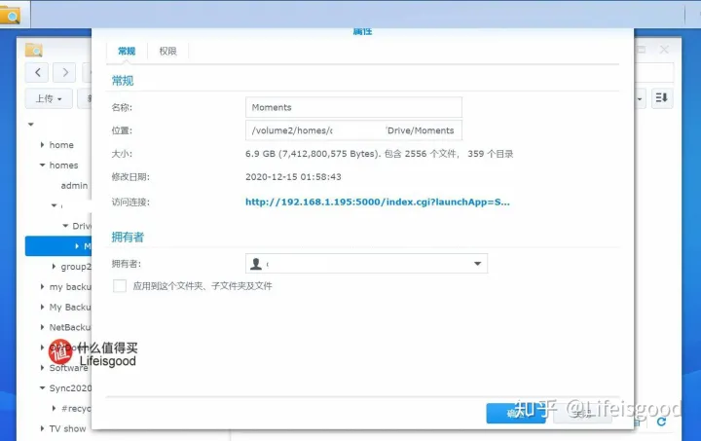Click the modified date 2020-12-15 01:58:43
Screen dimensions: 701x441
(293, 177)
